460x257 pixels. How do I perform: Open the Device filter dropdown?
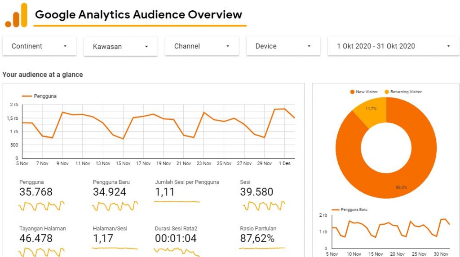[x=283, y=46]
